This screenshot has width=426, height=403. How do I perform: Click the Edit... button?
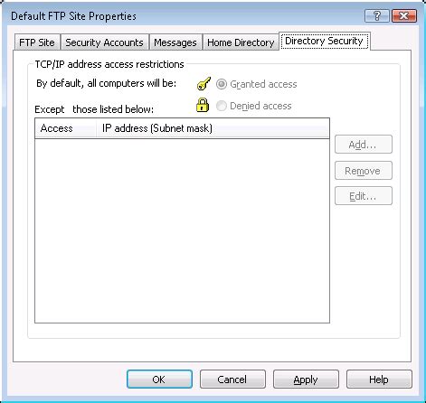pyautogui.click(x=364, y=196)
